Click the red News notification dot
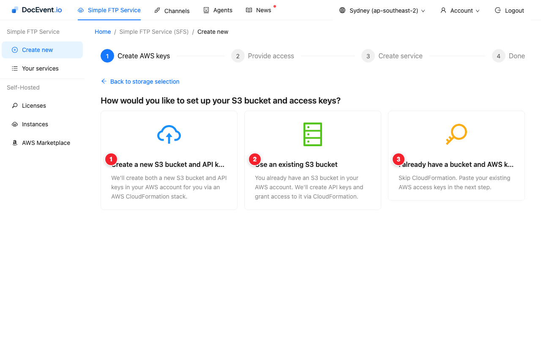 [275, 6]
